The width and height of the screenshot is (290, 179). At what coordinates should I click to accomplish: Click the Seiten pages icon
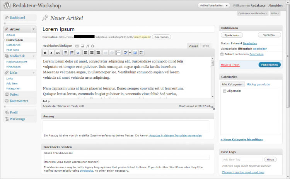pyautogui.click(x=7, y=94)
